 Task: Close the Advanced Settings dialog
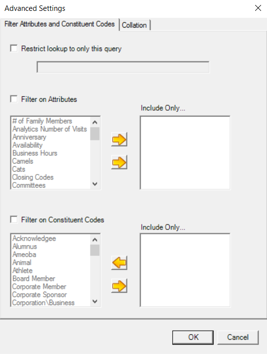258,8
